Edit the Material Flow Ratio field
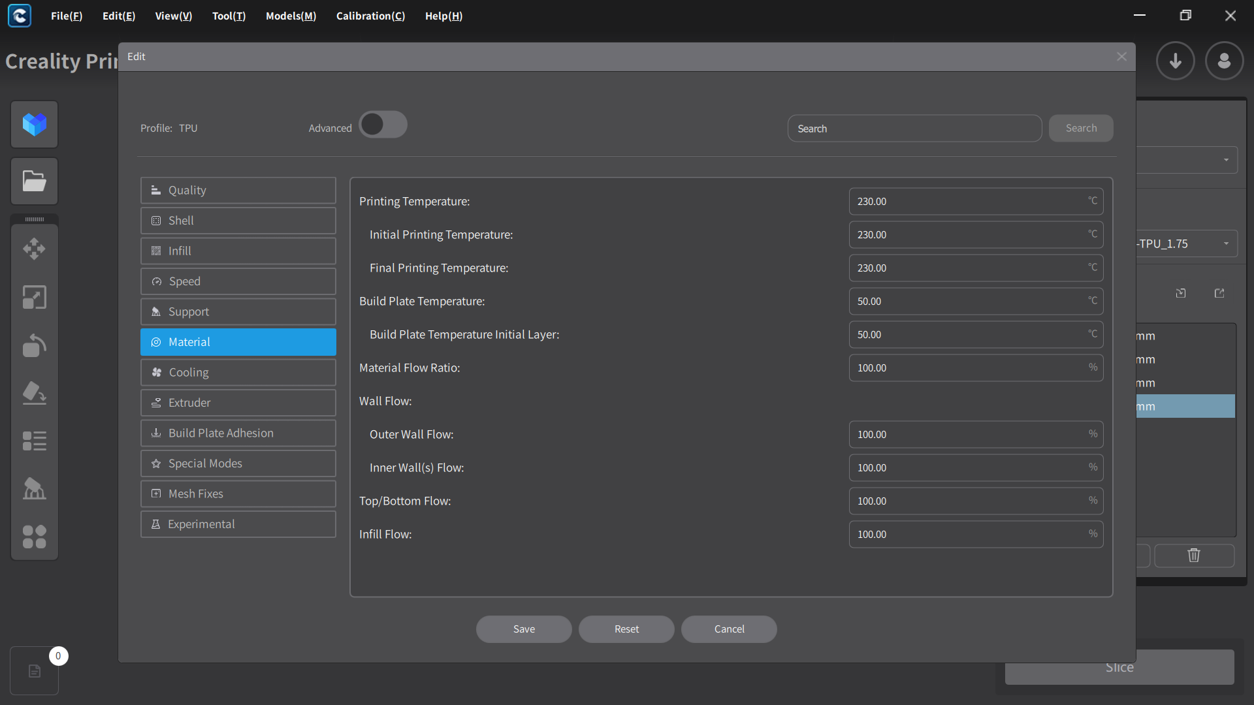This screenshot has height=705, width=1254. click(x=976, y=368)
